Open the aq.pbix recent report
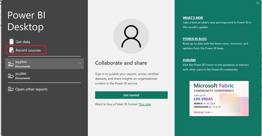This screenshot has width=262, height=136. 44,64
